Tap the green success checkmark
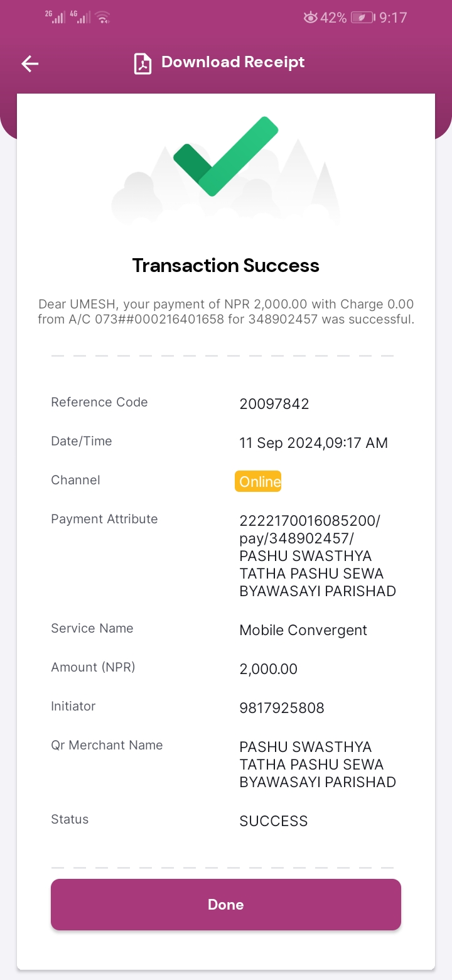Screen dimensions: 452x980 226,156
